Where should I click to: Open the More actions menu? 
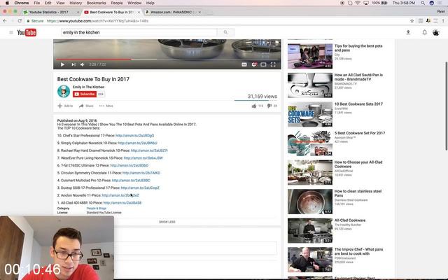(x=106, y=106)
